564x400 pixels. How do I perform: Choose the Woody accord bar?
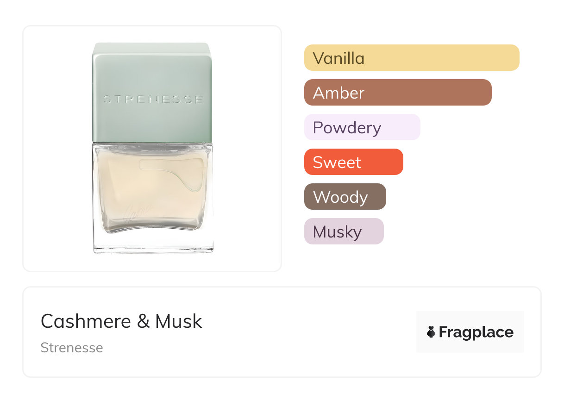pyautogui.click(x=345, y=197)
